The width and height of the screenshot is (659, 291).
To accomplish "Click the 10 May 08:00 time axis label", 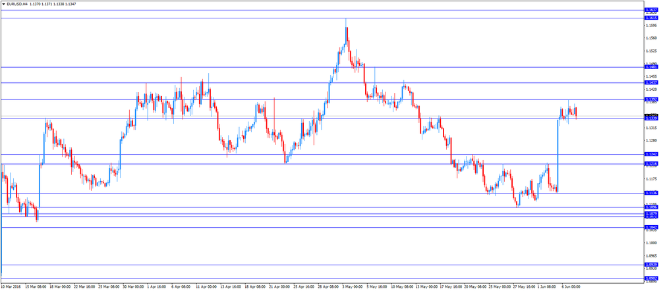I will point(401,288).
